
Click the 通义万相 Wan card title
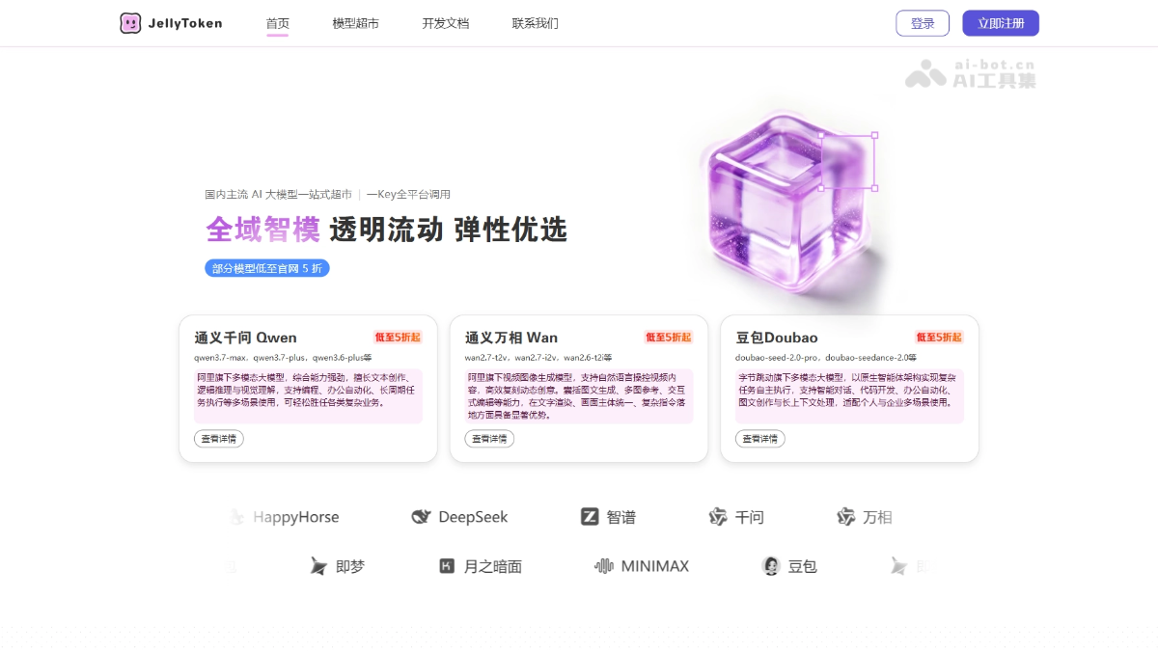511,338
